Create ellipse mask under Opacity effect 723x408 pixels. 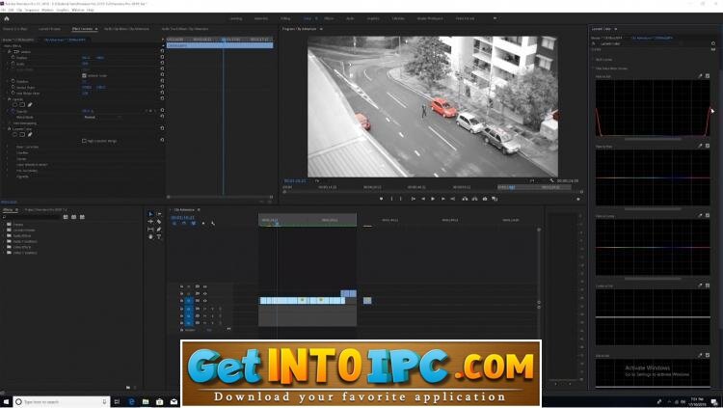(14, 105)
